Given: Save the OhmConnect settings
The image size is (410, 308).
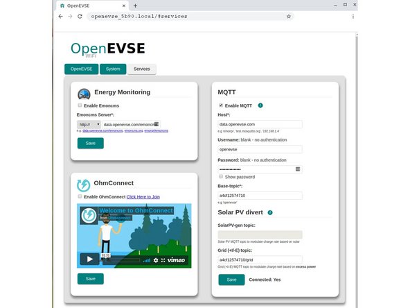Looking at the screenshot, I should [91, 279].
